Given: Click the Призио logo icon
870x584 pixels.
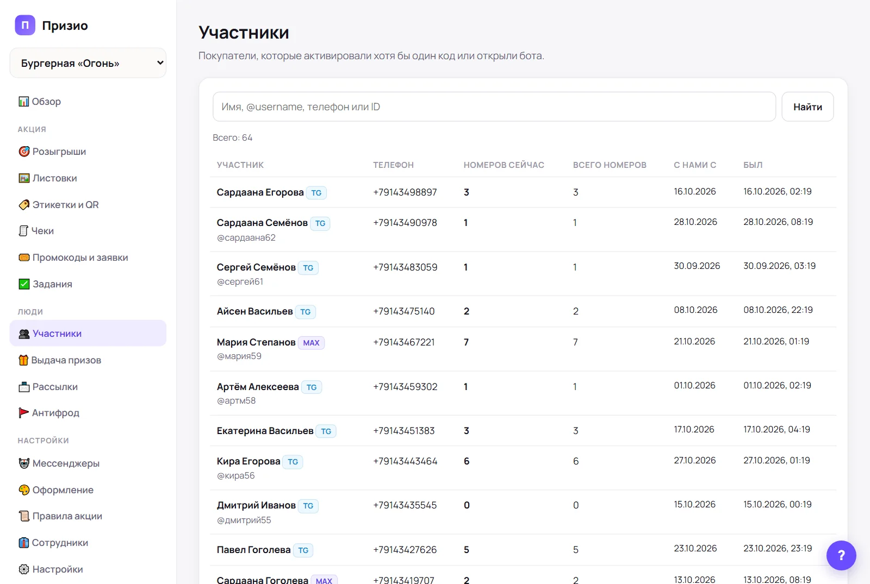Looking at the screenshot, I should pos(25,25).
